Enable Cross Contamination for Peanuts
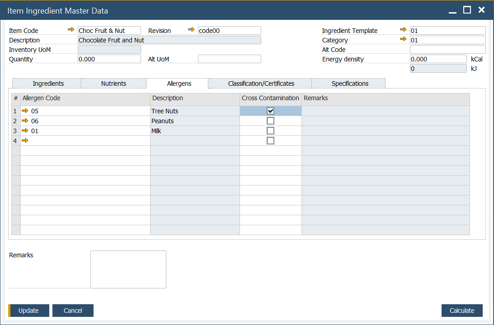The height and width of the screenshot is (325, 494). click(x=270, y=121)
